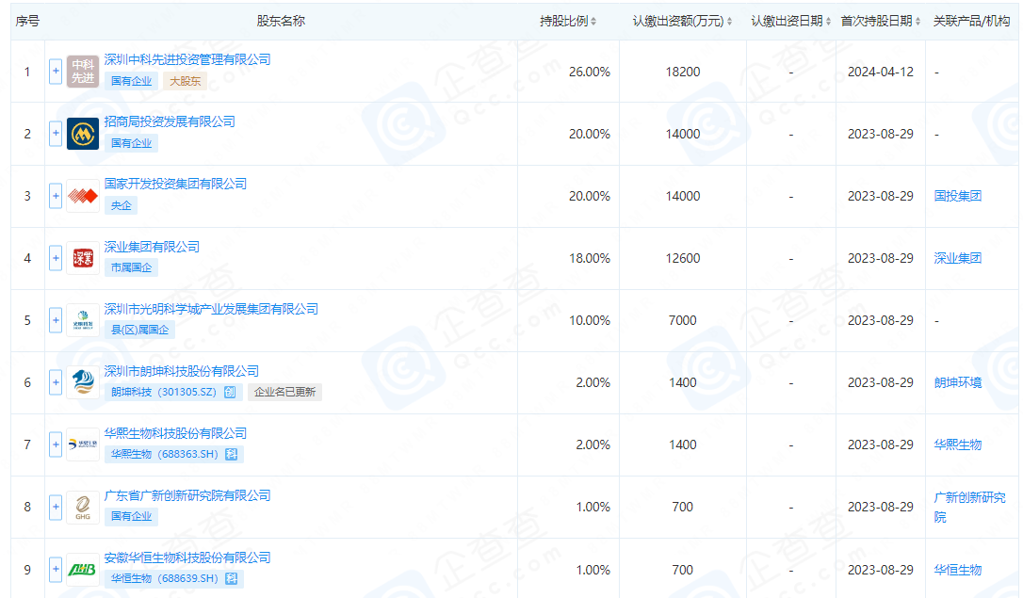Click the icon beside 朗坤科技 stock code
Viewport: 1023px width, 598px height.
coord(231,392)
